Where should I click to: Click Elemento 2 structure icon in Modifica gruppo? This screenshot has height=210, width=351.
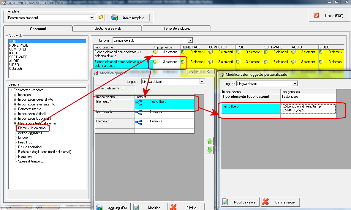point(138,113)
